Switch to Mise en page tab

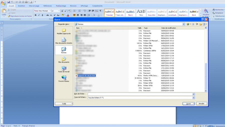[x=34, y=6]
